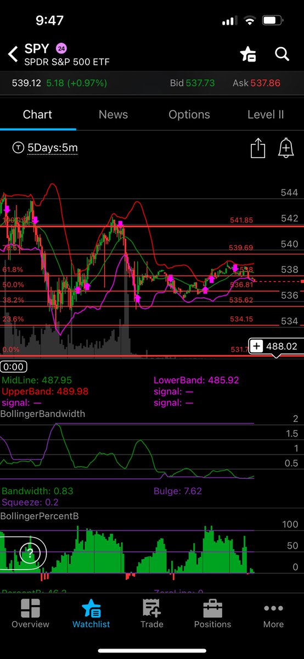Create a price alert bell icon
Image resolution: width=304 pixels, height=659 pixels.
coord(286,148)
